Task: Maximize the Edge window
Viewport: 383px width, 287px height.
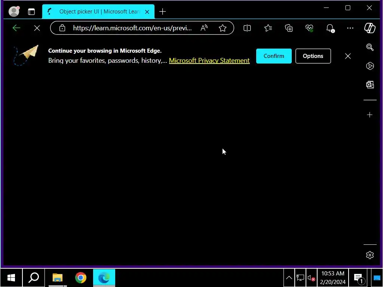Action: click(x=348, y=8)
